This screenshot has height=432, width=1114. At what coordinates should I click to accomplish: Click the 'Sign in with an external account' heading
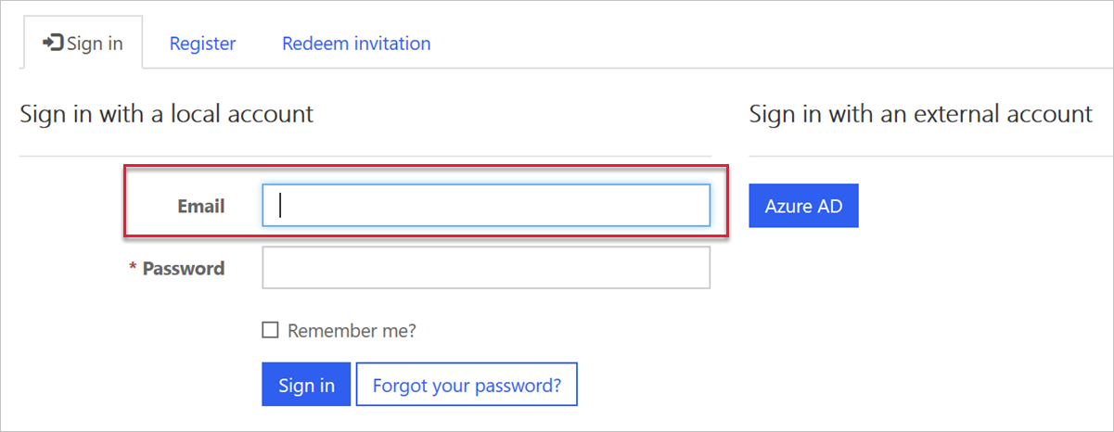(x=921, y=114)
